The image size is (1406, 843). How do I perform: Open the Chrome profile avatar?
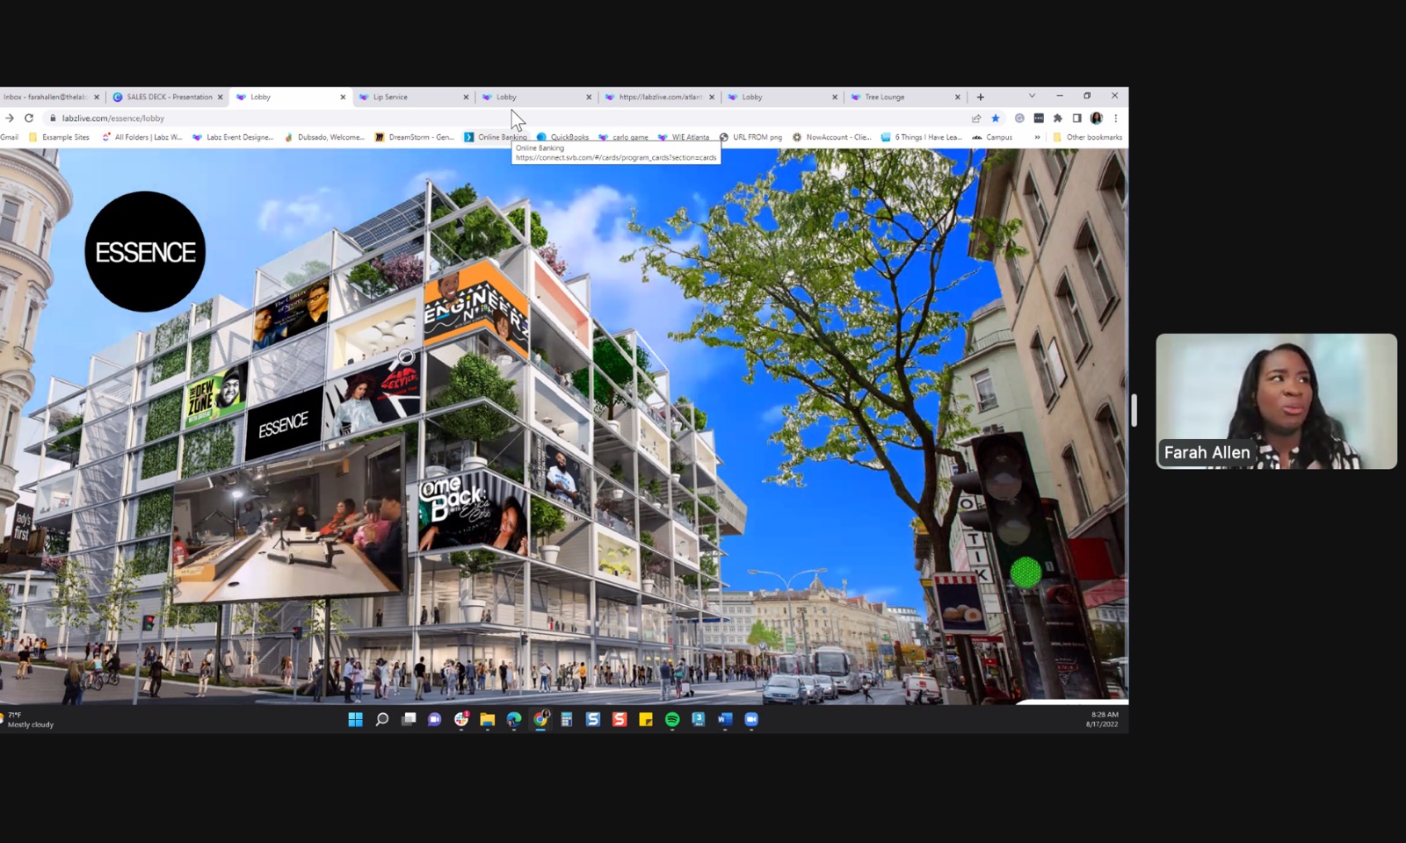pos(1097,118)
